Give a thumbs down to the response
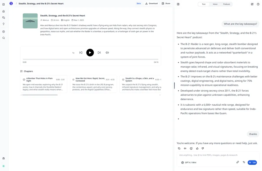Screen dimensions: 262x171 click(x=203, y=148)
